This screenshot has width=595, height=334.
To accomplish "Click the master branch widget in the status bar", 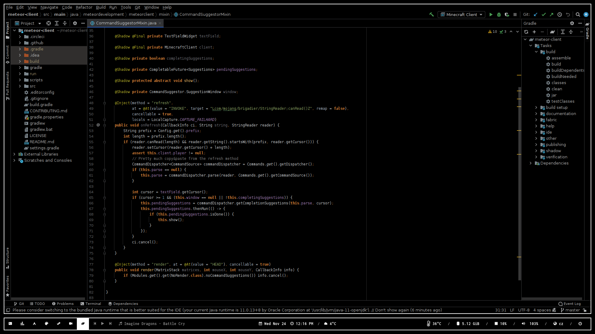I will tap(570, 310).
